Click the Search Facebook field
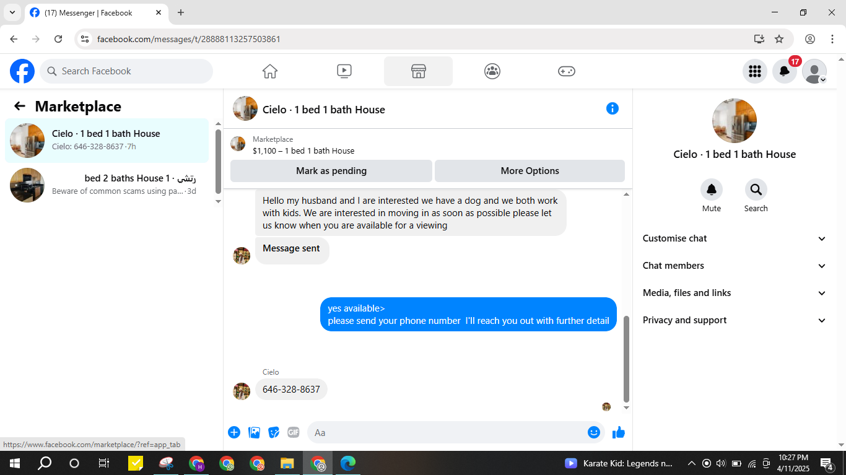The width and height of the screenshot is (846, 475). pyautogui.click(x=126, y=71)
